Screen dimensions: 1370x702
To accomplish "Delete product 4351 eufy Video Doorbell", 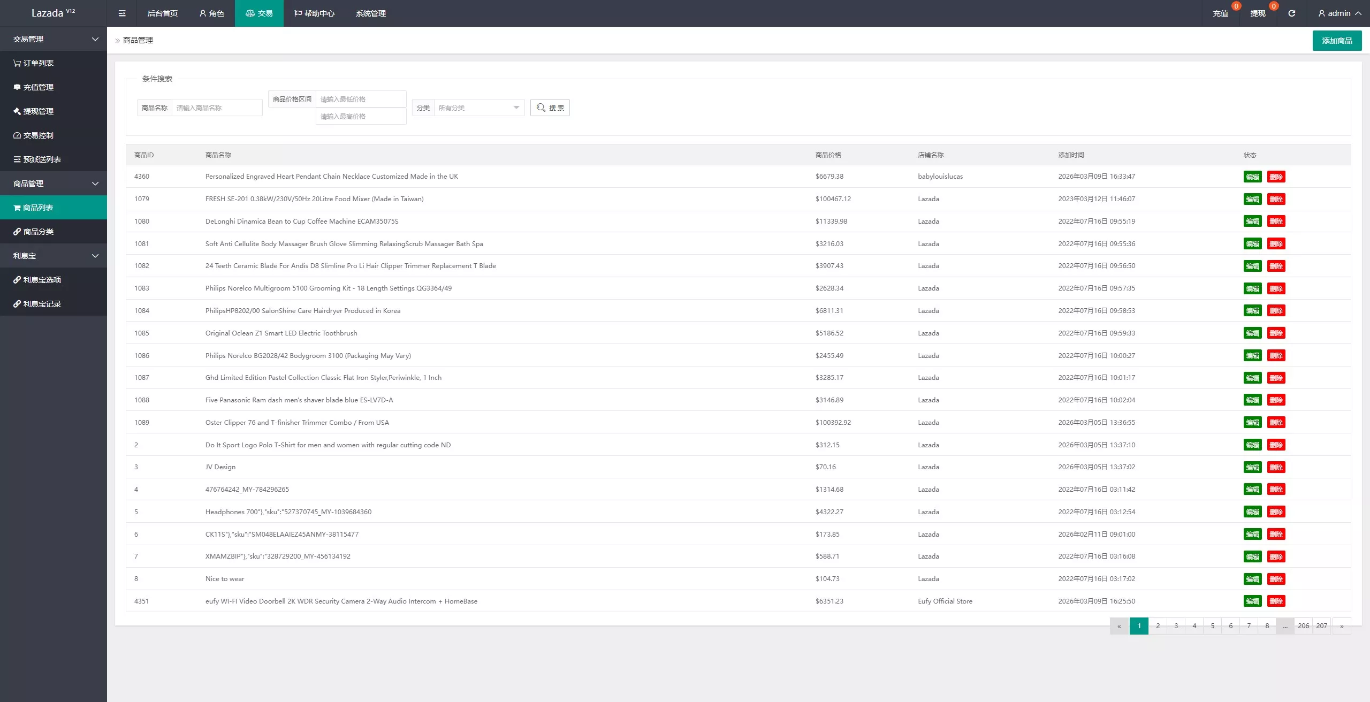I will pos(1276,601).
